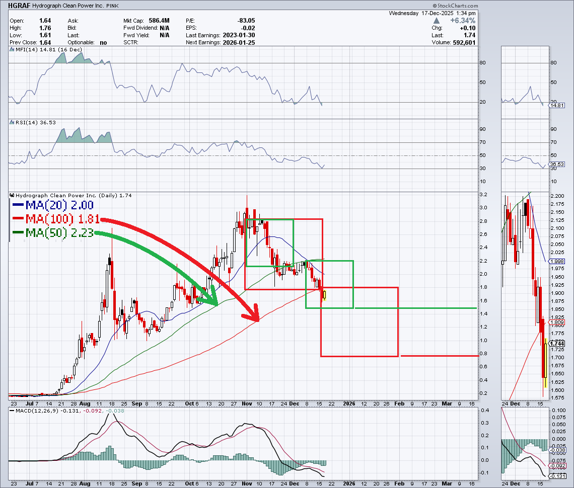Click the Low 1.61 value

[45, 35]
